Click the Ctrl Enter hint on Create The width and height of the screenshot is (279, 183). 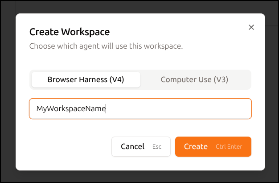[229, 147]
